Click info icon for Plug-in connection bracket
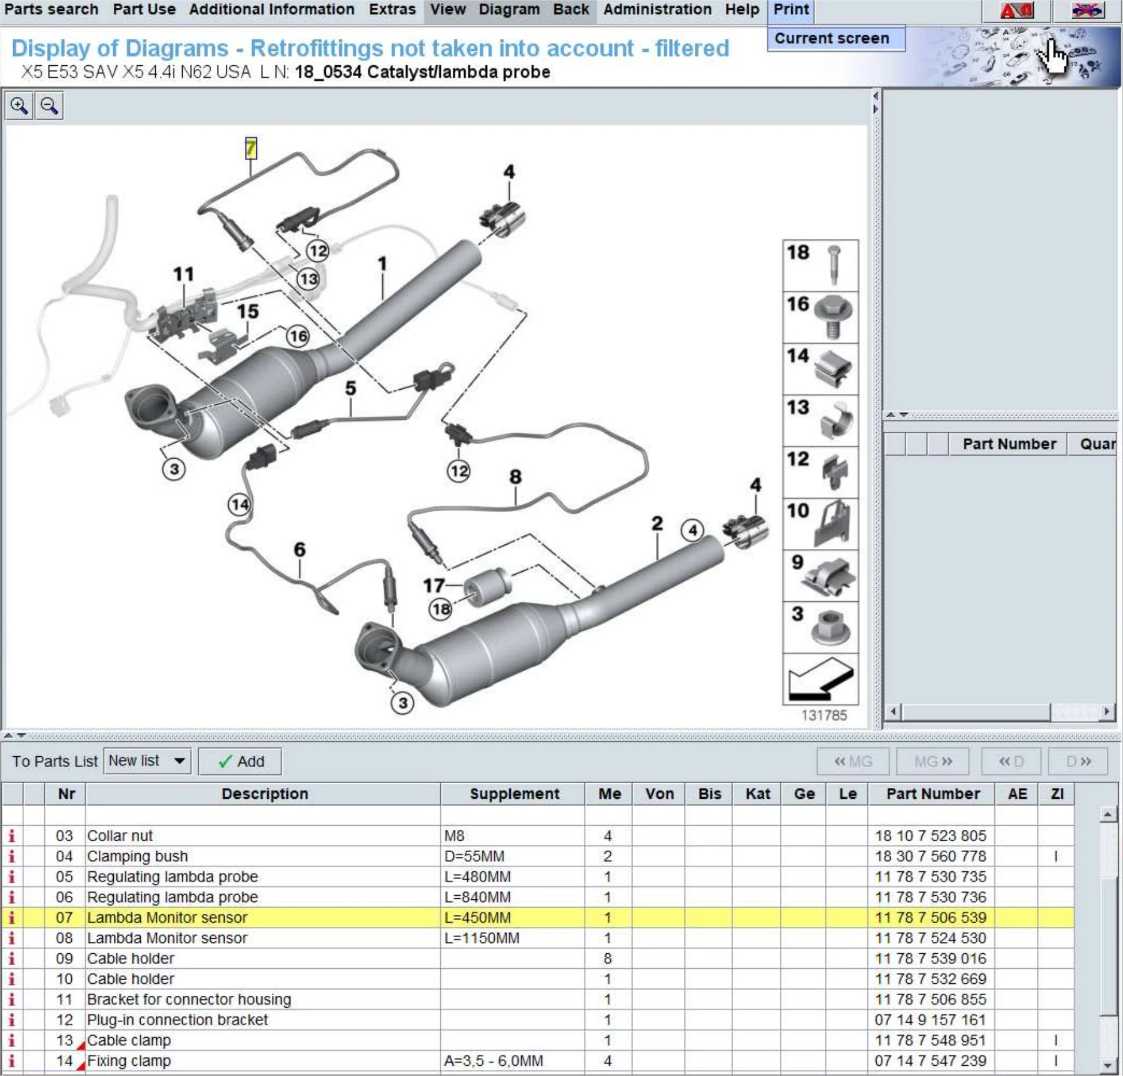The image size is (1123, 1076). pyautogui.click(x=11, y=1019)
